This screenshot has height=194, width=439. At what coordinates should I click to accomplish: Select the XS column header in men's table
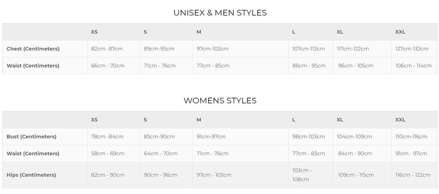95,32
